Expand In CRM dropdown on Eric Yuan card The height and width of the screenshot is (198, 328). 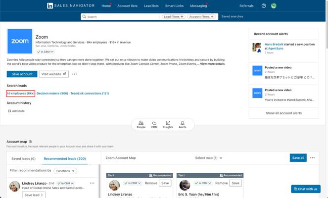tap(203, 183)
